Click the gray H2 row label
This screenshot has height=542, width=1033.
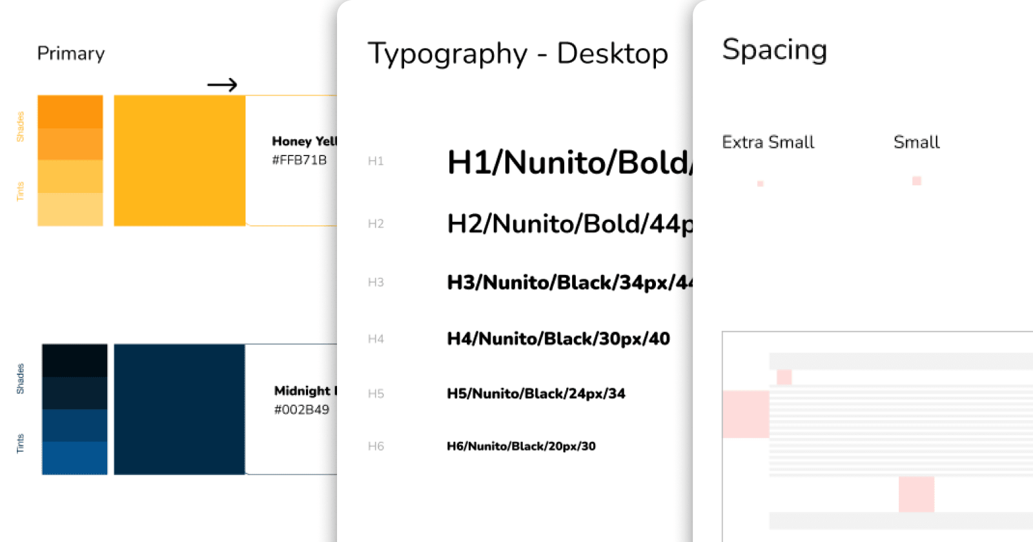click(376, 224)
